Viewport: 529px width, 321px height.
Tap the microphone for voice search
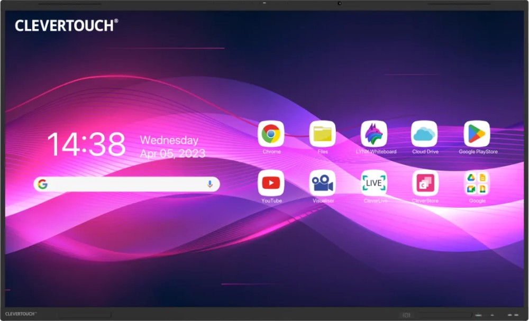tap(209, 184)
